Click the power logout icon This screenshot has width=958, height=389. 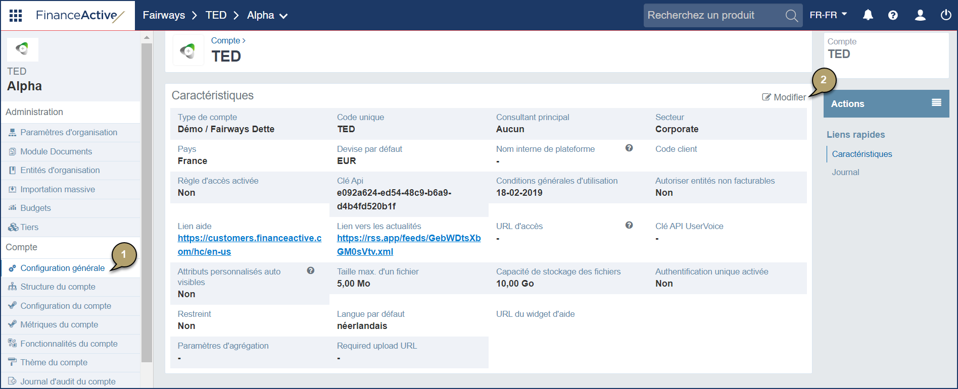pos(946,15)
